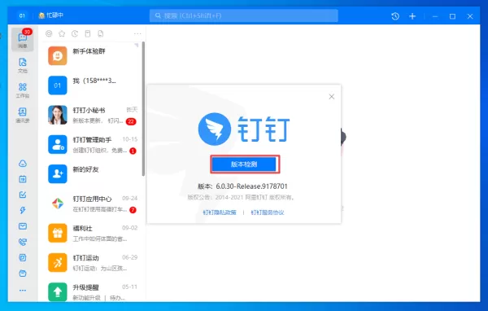Click the 01 user avatar in title bar
This screenshot has height=311, width=488.
22,15
